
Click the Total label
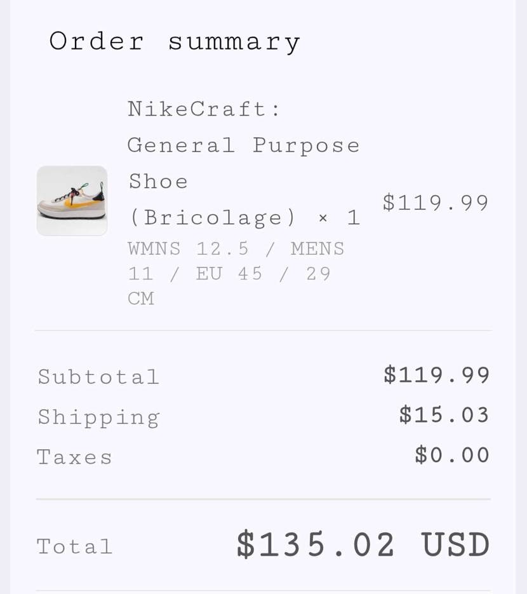tap(74, 546)
